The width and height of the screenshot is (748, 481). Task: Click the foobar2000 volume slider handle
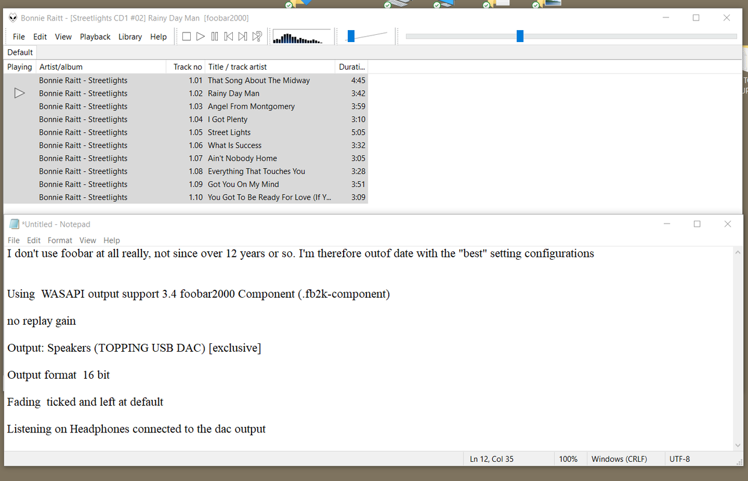click(351, 37)
